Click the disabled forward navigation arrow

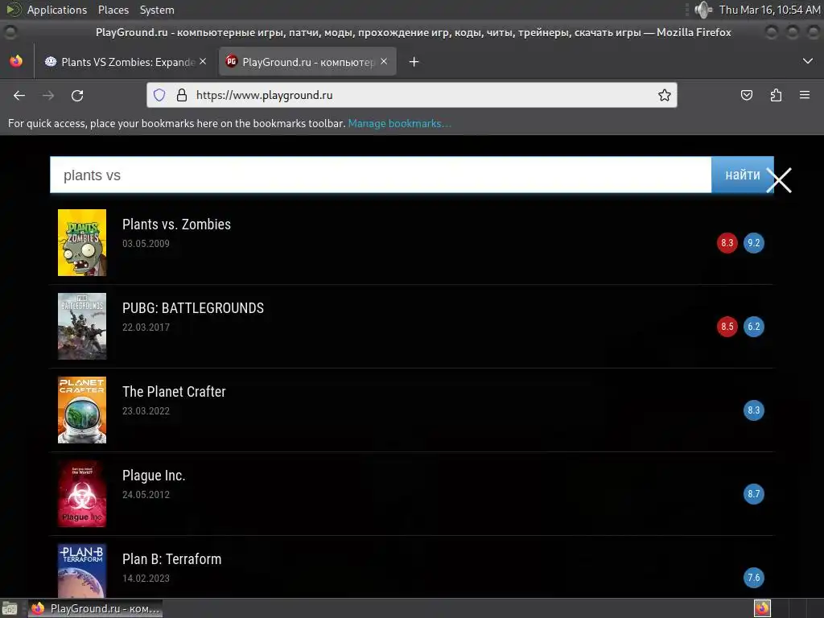pyautogui.click(x=48, y=95)
